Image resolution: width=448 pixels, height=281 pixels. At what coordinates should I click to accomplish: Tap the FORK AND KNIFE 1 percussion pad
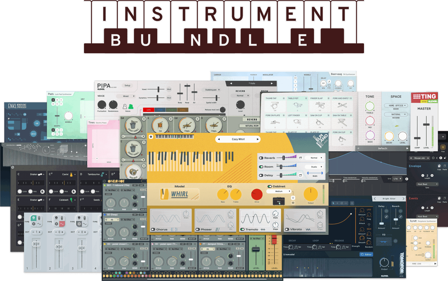(342, 105)
